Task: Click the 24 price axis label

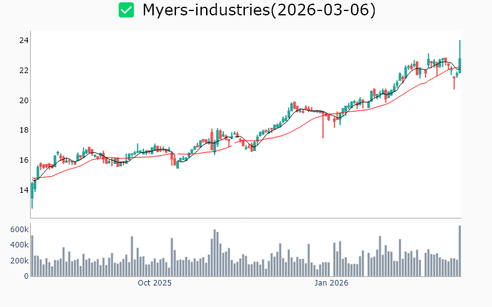Action: coord(25,41)
